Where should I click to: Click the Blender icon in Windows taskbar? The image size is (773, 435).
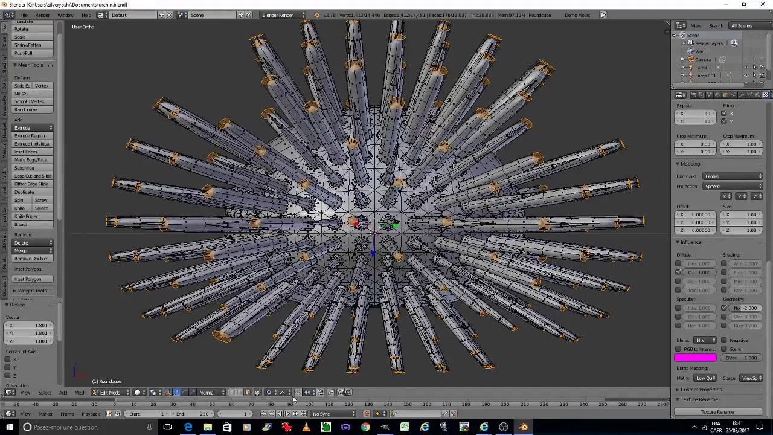523,427
